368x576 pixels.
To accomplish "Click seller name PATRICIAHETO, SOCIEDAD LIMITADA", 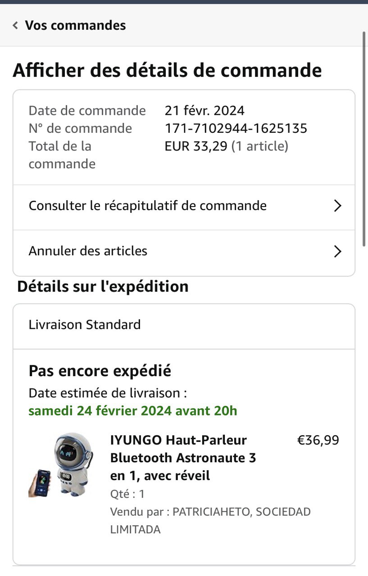I will coord(210,521).
